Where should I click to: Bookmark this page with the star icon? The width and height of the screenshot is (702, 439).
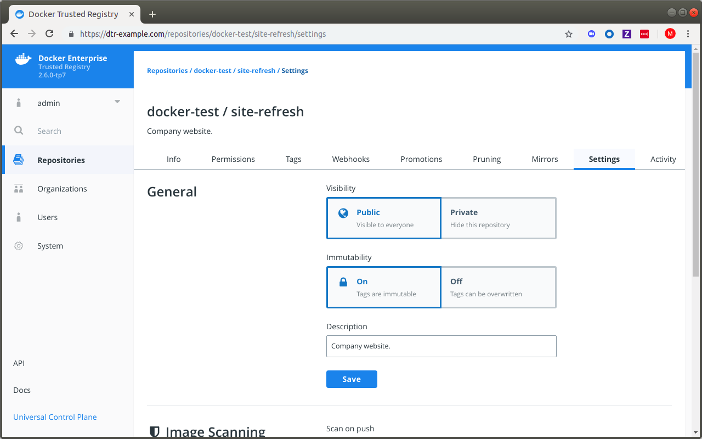569,34
